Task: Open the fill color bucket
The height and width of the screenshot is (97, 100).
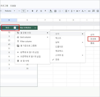Action: point(51,11)
